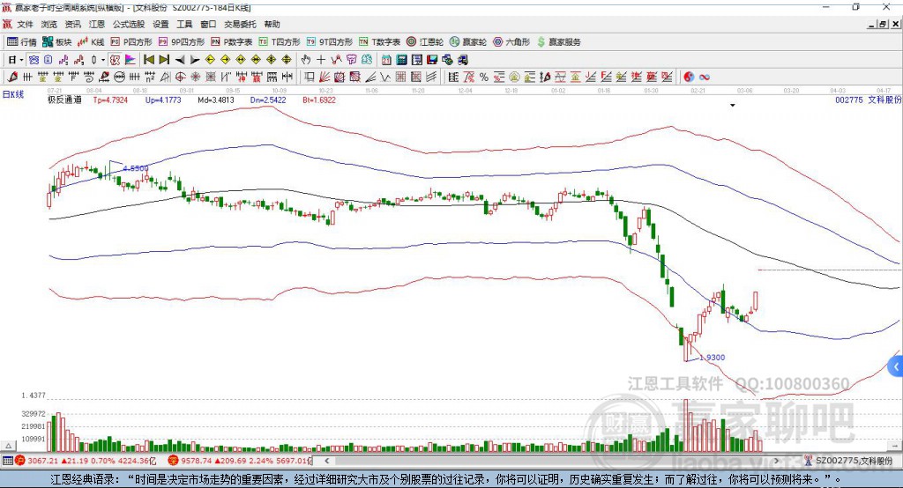Click the black right arrow icon
The image size is (903, 488).
click(x=195, y=60)
